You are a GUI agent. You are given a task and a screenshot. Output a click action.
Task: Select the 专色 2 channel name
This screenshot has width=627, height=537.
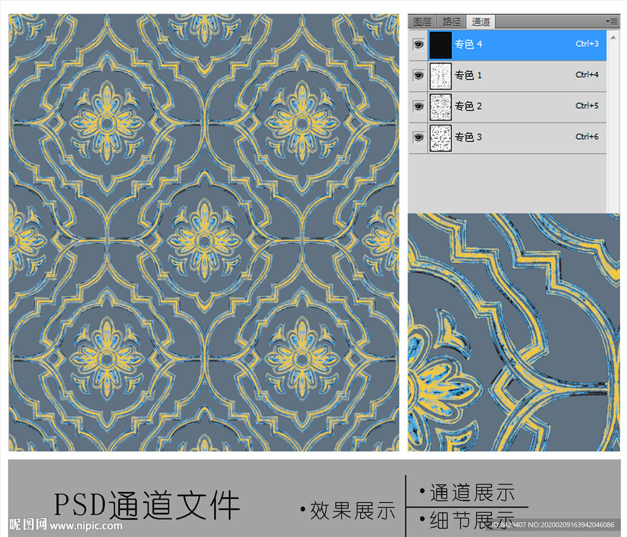click(x=468, y=106)
